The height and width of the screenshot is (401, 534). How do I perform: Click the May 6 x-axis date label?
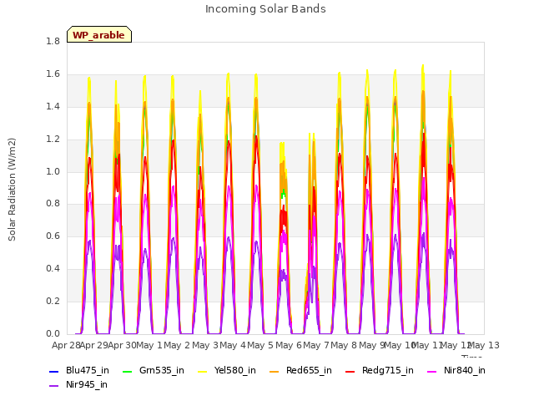coord(289,346)
